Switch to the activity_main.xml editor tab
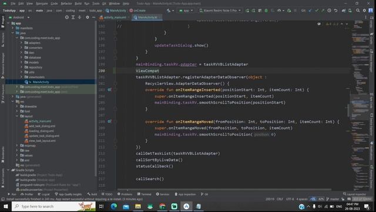 (113, 17)
